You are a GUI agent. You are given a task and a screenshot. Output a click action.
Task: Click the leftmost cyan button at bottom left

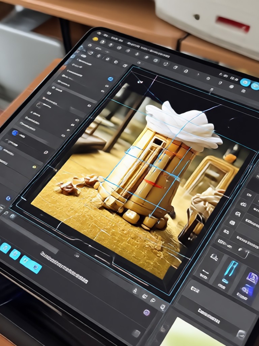coord(5,248)
